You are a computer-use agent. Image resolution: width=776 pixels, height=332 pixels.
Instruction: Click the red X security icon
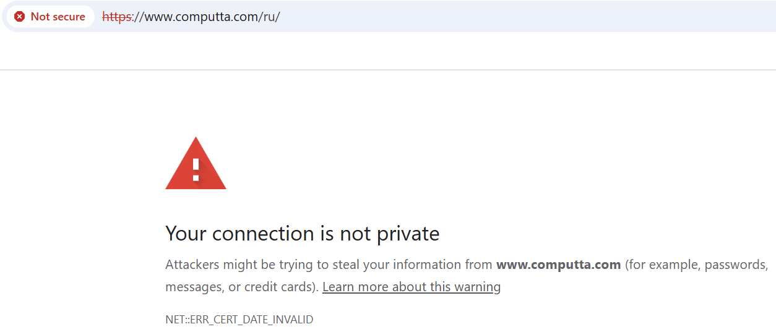pyautogui.click(x=20, y=17)
